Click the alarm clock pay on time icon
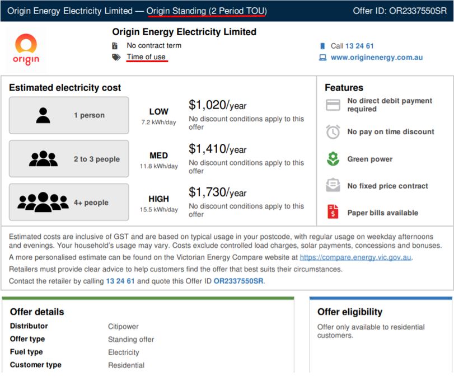 [x=333, y=132]
